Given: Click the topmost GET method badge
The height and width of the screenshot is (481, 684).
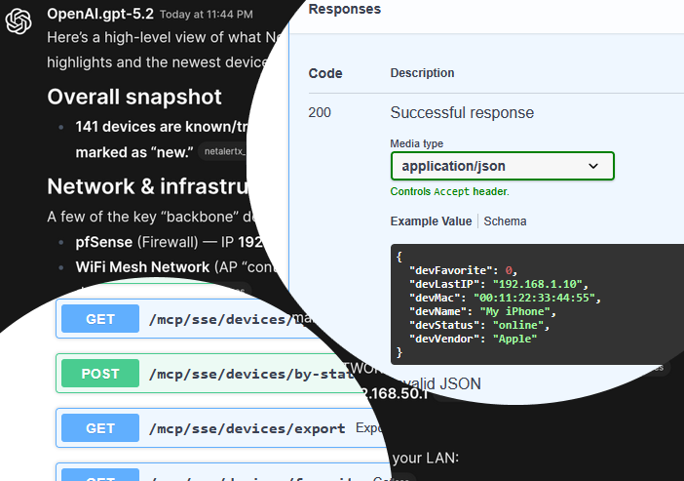Looking at the screenshot, I should [x=100, y=319].
